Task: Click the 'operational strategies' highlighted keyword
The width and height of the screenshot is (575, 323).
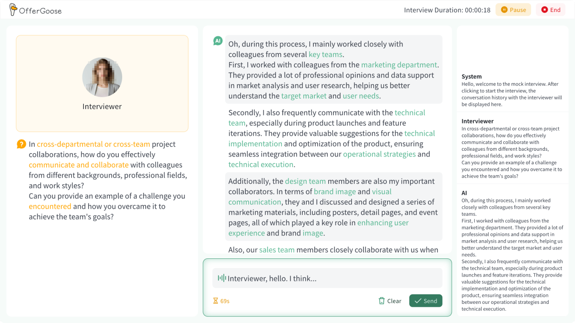Action: pos(379,154)
